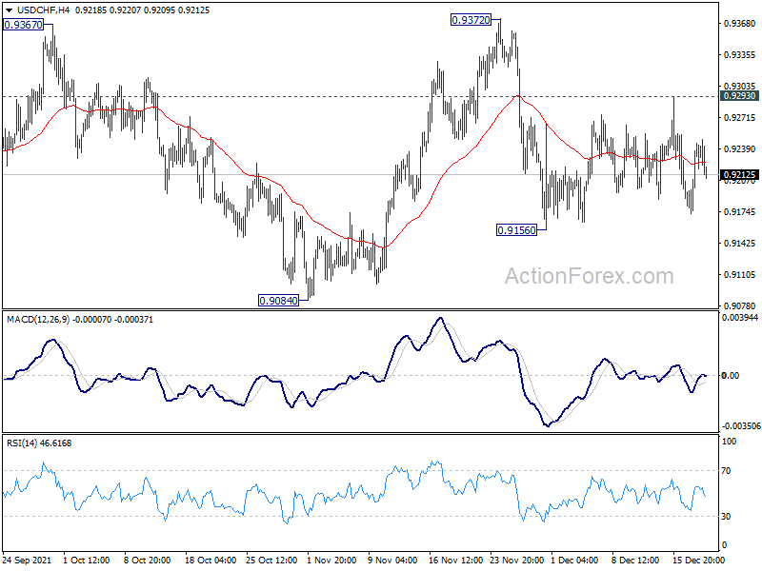
Task: Click the MACD(12,26,9) indicator label
Action: (38, 320)
